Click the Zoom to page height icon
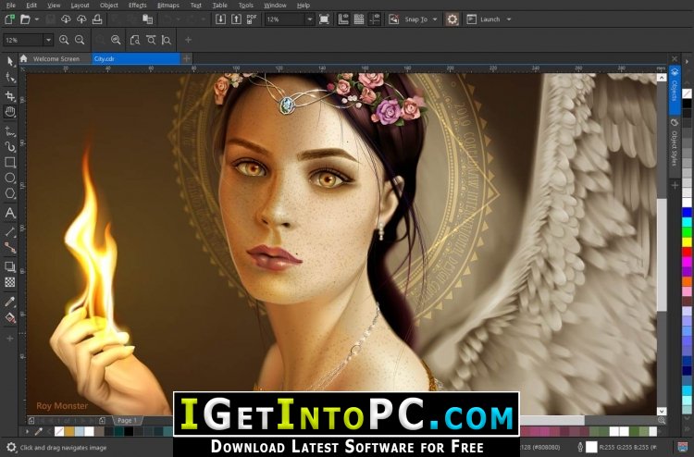Screen dimensions: 694x457 [x=167, y=40]
